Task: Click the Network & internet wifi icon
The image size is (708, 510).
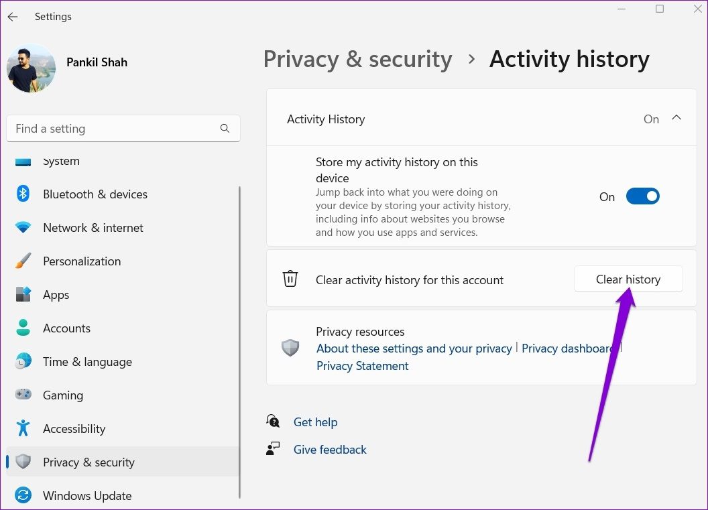Action: pyautogui.click(x=23, y=228)
